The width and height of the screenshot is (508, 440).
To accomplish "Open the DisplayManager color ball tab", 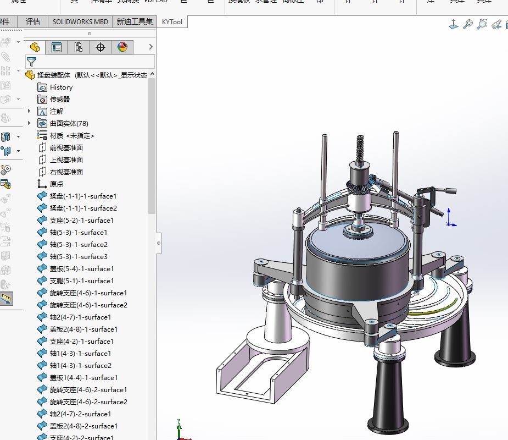I will [122, 47].
